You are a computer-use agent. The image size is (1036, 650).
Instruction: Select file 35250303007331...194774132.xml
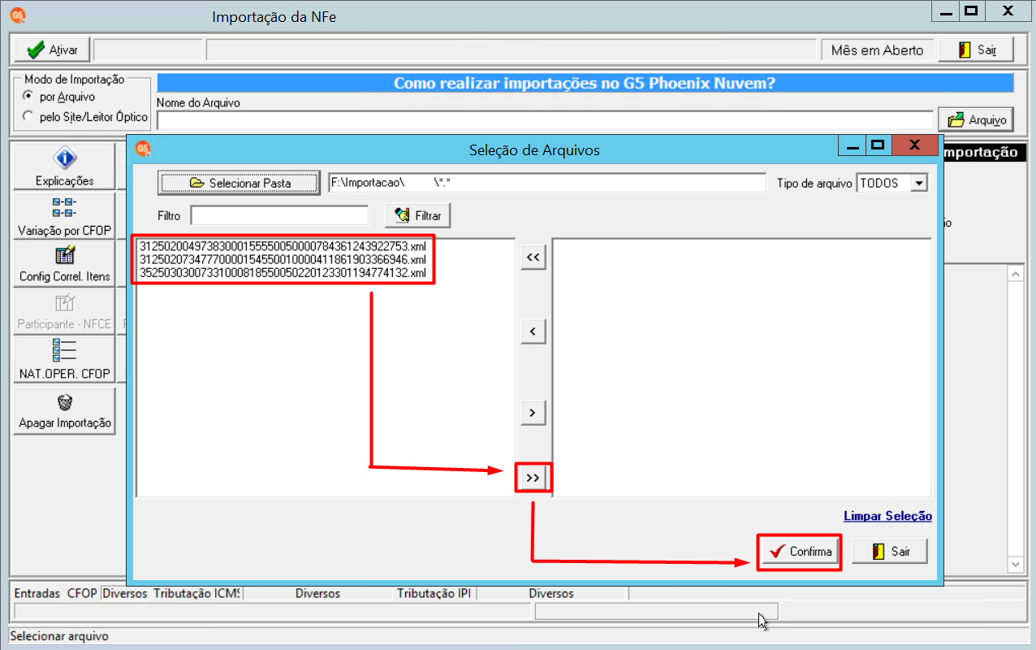[283, 273]
